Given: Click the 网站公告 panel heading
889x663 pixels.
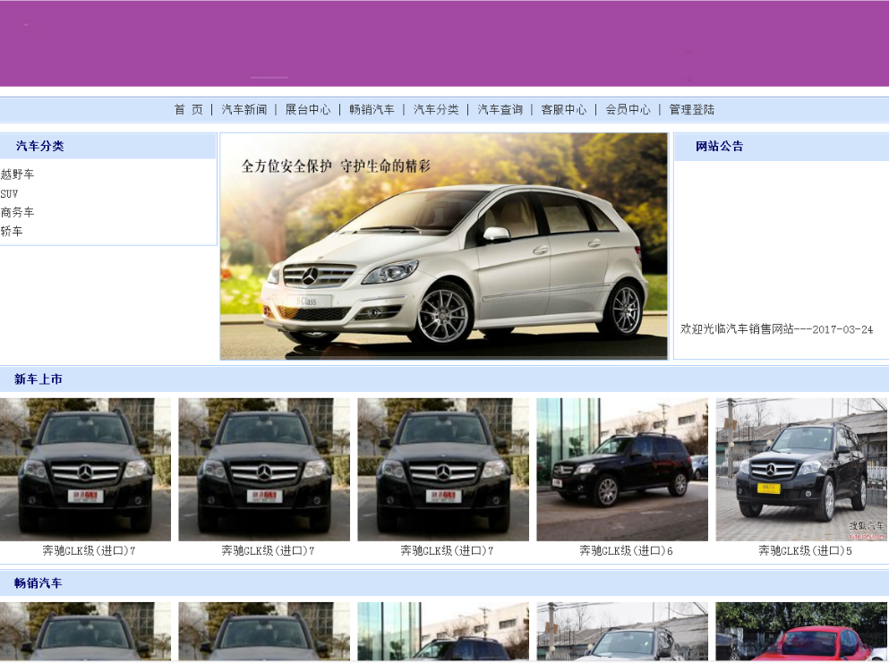Looking at the screenshot, I should tap(720, 146).
